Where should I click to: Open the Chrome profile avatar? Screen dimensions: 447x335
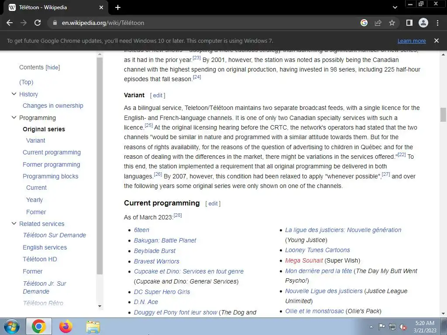point(423,23)
